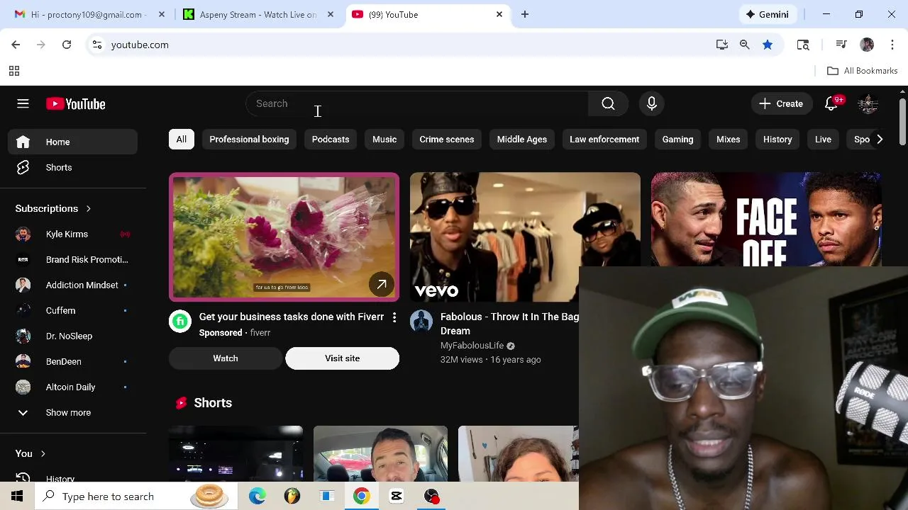Open the account avatar menu
Image resolution: width=908 pixels, height=510 pixels.
[868, 103]
